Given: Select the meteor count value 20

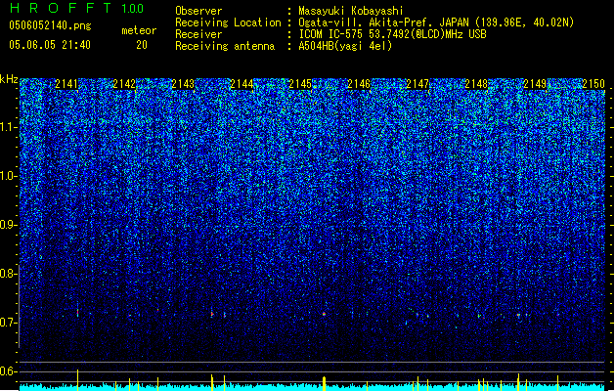Looking at the screenshot, I should coord(142,45).
